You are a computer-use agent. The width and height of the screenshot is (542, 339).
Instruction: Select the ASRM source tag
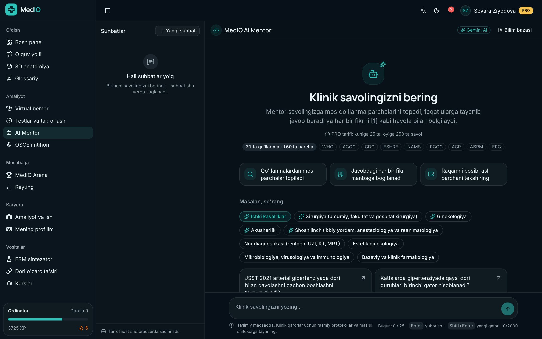click(x=476, y=147)
